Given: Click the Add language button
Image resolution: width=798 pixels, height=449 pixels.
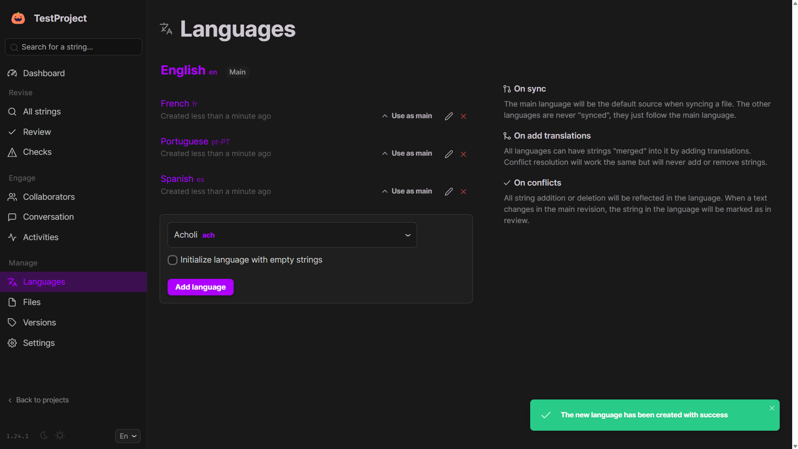Looking at the screenshot, I should 200,287.
